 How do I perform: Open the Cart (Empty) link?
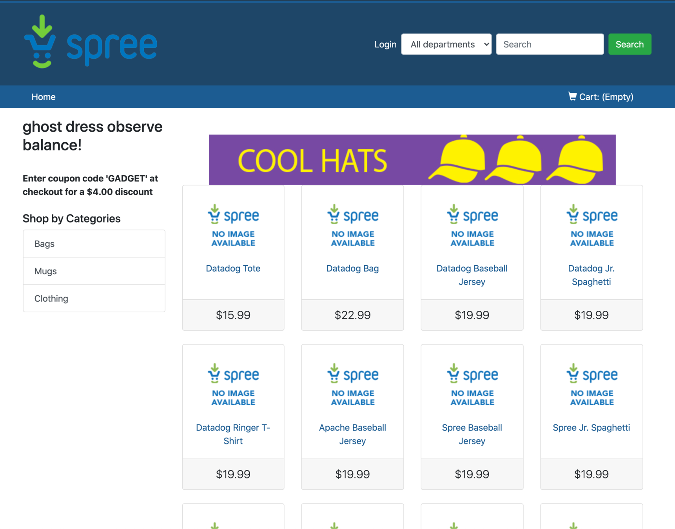tap(601, 97)
